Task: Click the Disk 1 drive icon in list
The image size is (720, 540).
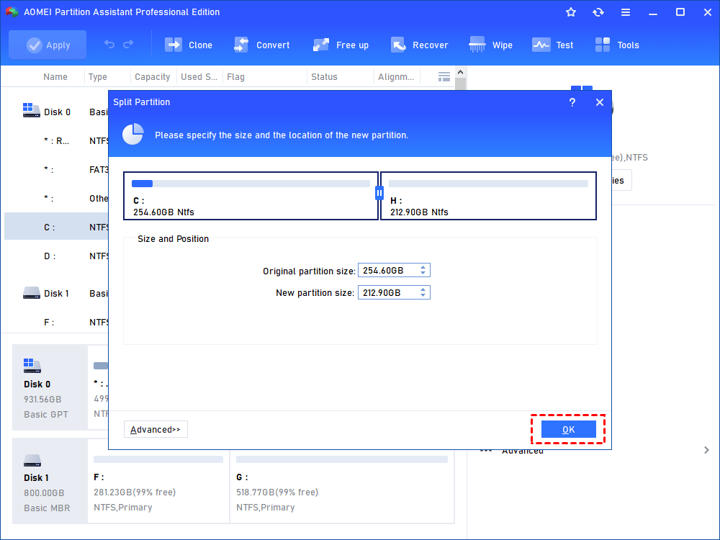Action: [x=31, y=292]
